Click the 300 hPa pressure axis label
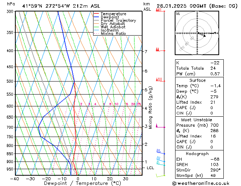 click(10, 11)
